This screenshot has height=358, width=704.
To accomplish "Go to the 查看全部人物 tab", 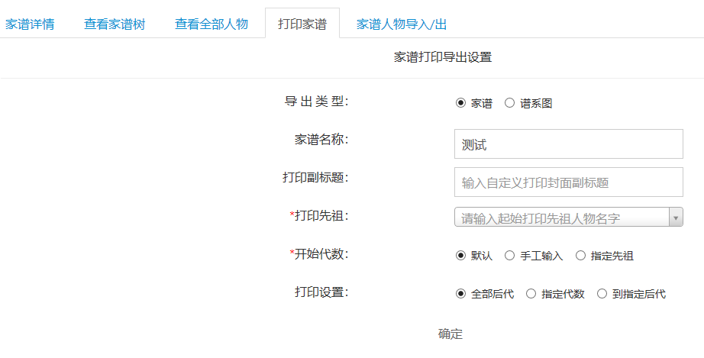I will pyautogui.click(x=212, y=24).
